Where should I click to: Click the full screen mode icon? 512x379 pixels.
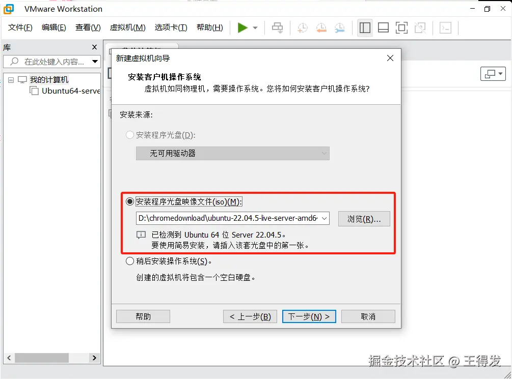coord(401,27)
